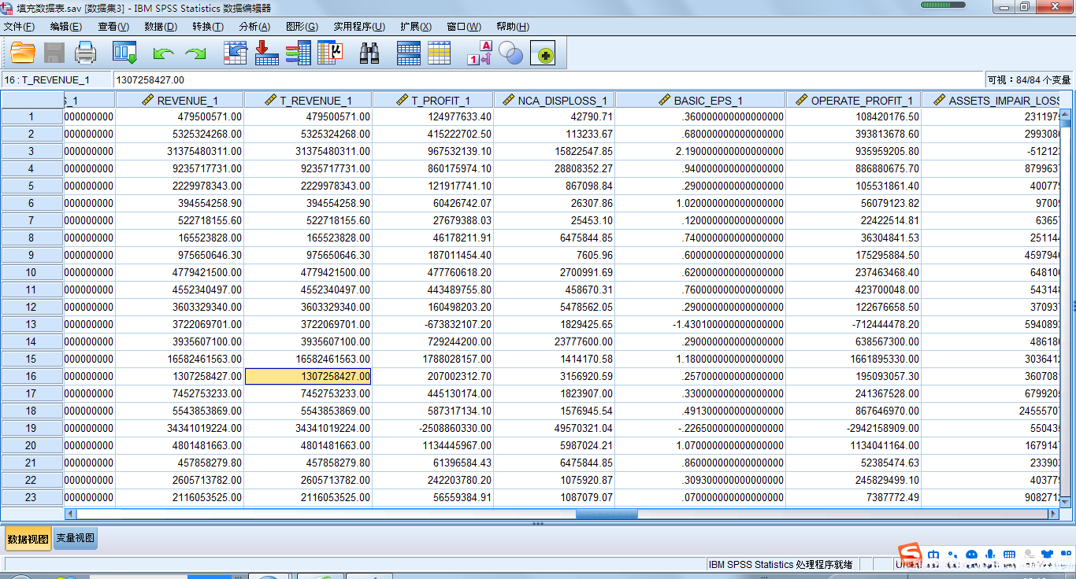This screenshot has width=1076, height=579.
Task: Click the horizontal scrollbar thumb
Action: [x=607, y=514]
